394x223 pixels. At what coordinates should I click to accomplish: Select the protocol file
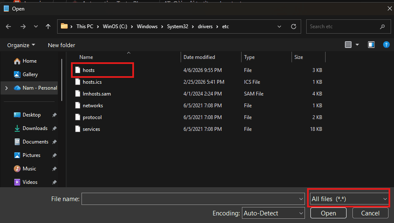point(92,117)
